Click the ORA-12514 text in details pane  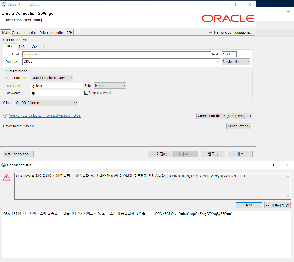click(x=118, y=214)
